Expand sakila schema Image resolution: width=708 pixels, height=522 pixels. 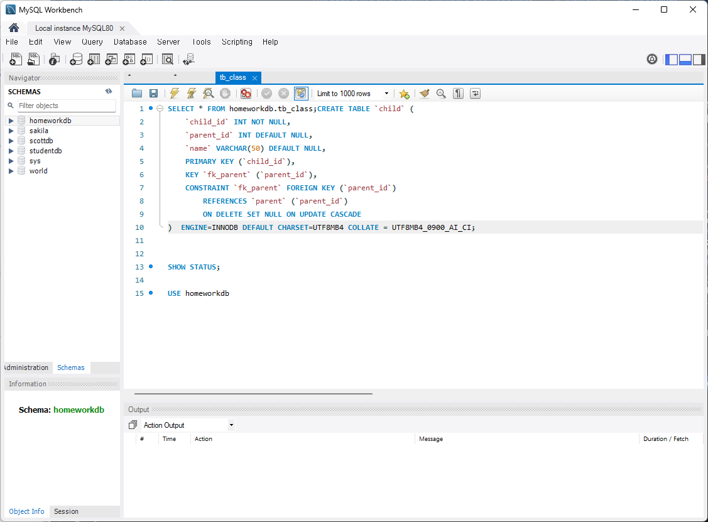(11, 131)
